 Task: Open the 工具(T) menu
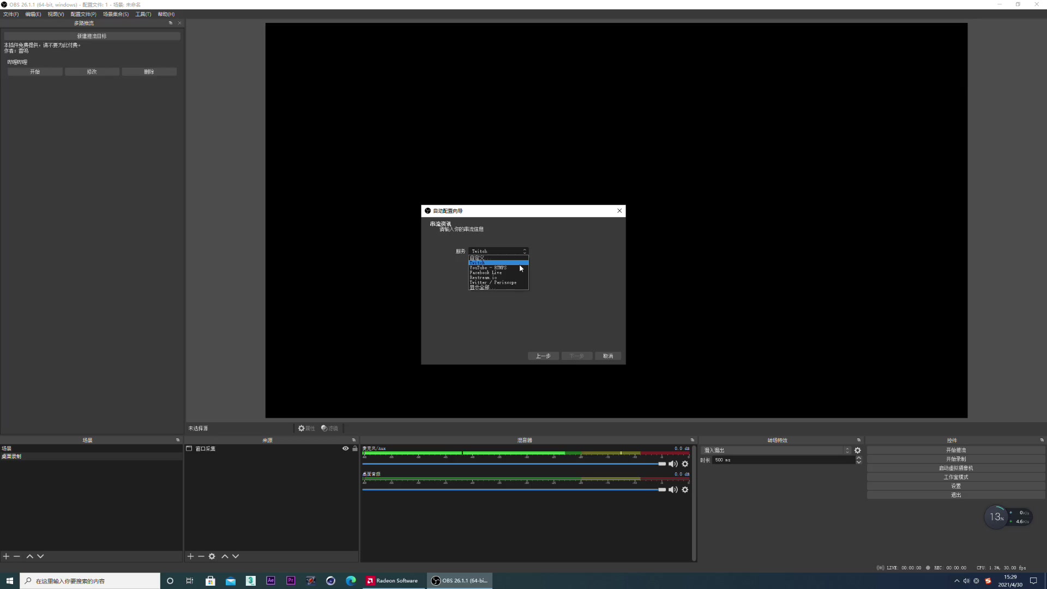coord(143,14)
